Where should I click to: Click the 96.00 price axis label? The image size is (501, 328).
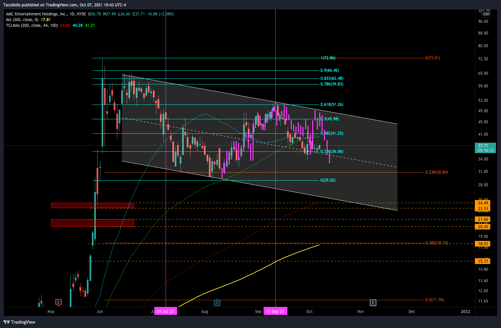(483, 21)
